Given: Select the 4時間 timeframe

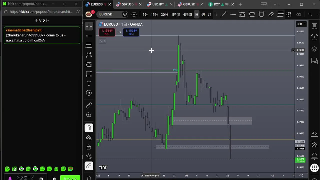Looking at the screenshot, I should click(187, 14).
